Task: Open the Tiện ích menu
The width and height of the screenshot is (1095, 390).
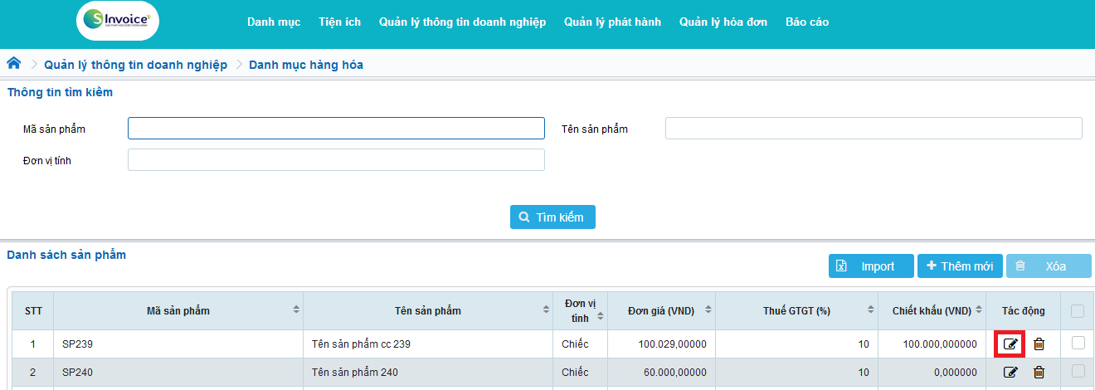Action: click(339, 22)
